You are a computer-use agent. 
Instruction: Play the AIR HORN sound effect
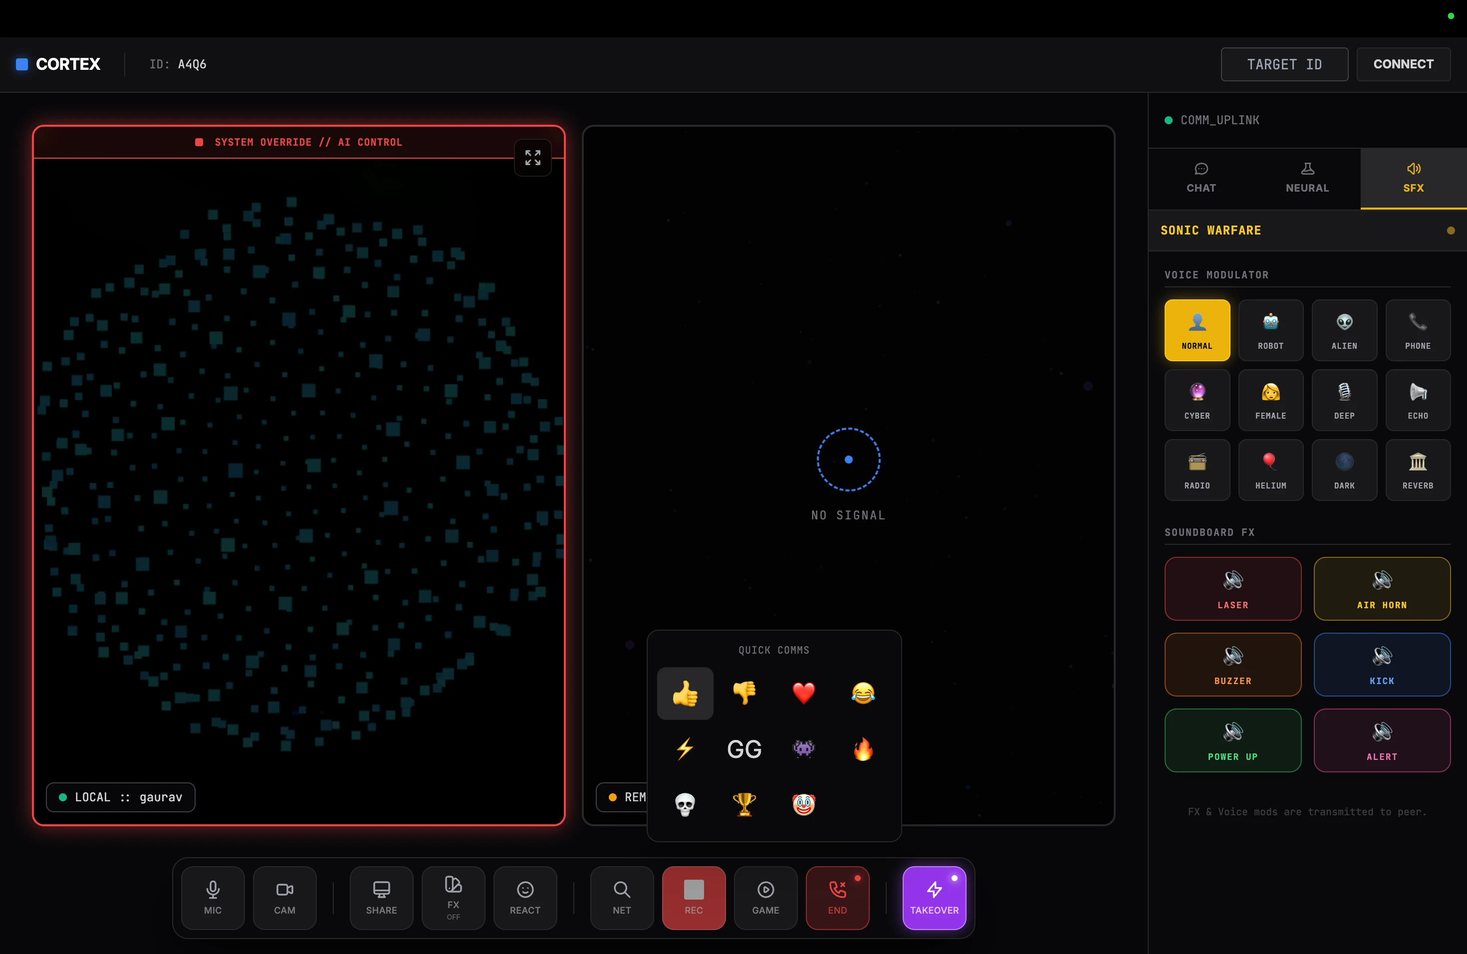pyautogui.click(x=1382, y=589)
